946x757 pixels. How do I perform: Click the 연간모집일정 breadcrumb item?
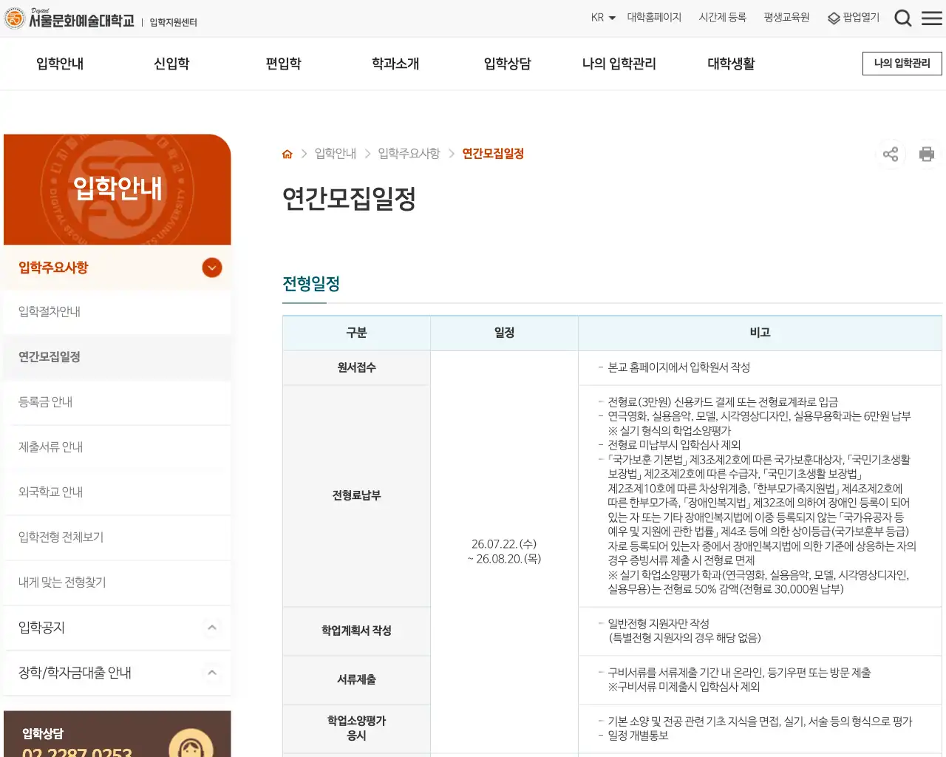(493, 154)
